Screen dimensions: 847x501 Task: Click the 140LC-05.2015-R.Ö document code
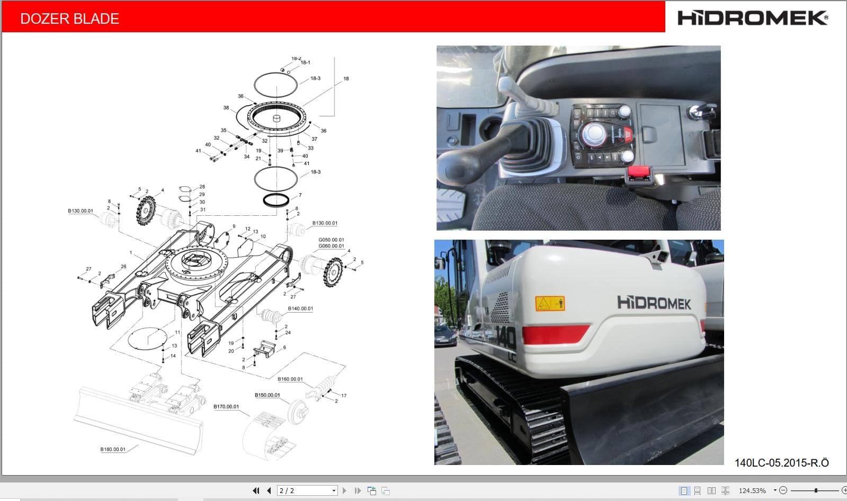click(781, 463)
